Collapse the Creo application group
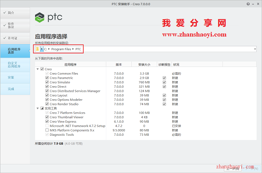Viewport: 262px width, 173px height. [x=38, y=69]
